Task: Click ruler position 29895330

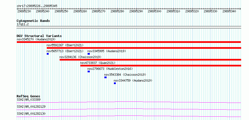Action: tap(211, 11)
